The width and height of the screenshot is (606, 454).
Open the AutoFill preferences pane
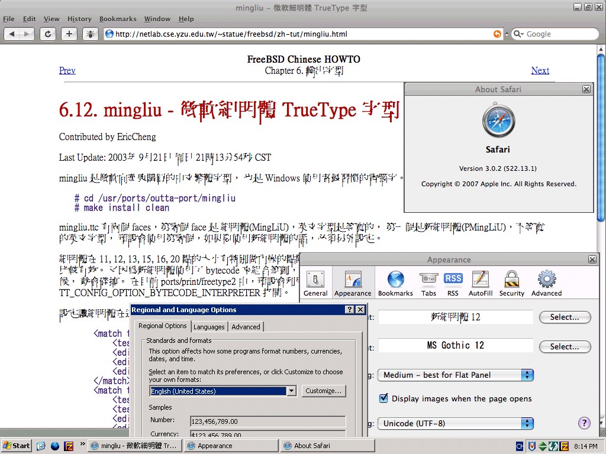pyautogui.click(x=481, y=283)
